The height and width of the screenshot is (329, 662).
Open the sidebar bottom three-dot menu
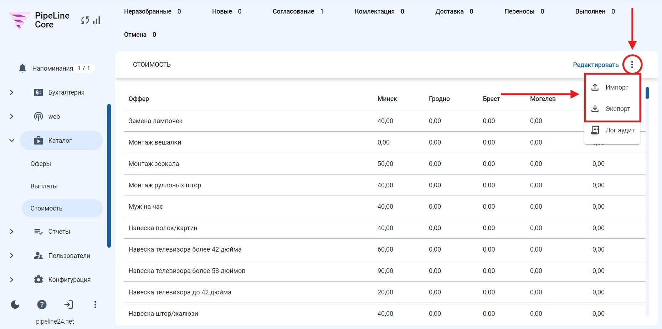[95, 304]
